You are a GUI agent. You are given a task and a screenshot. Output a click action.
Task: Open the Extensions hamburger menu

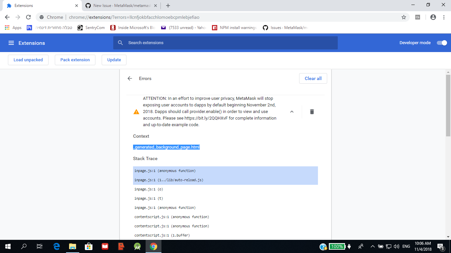click(11, 43)
